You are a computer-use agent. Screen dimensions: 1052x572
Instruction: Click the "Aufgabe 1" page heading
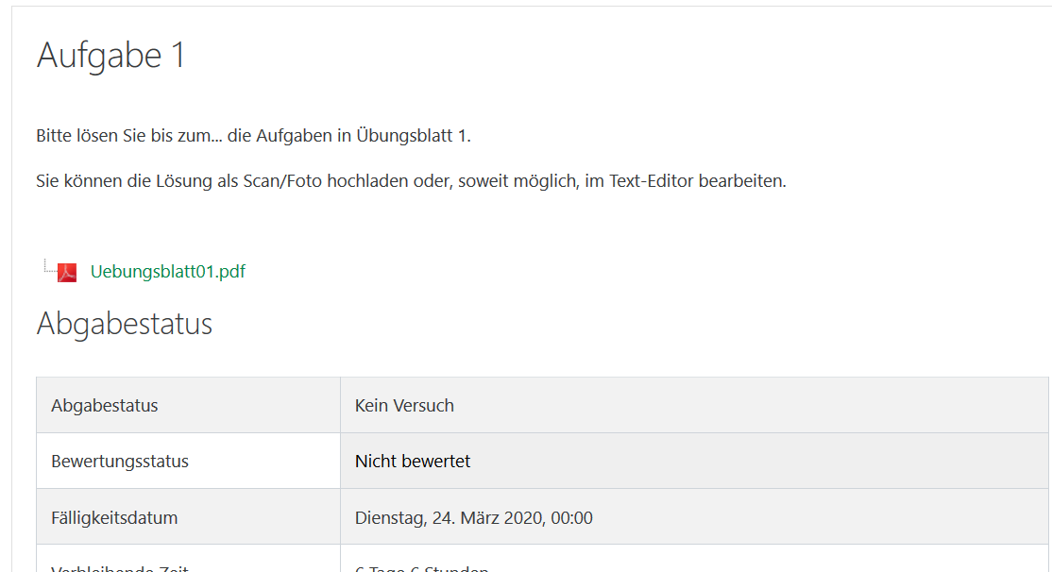(x=110, y=56)
